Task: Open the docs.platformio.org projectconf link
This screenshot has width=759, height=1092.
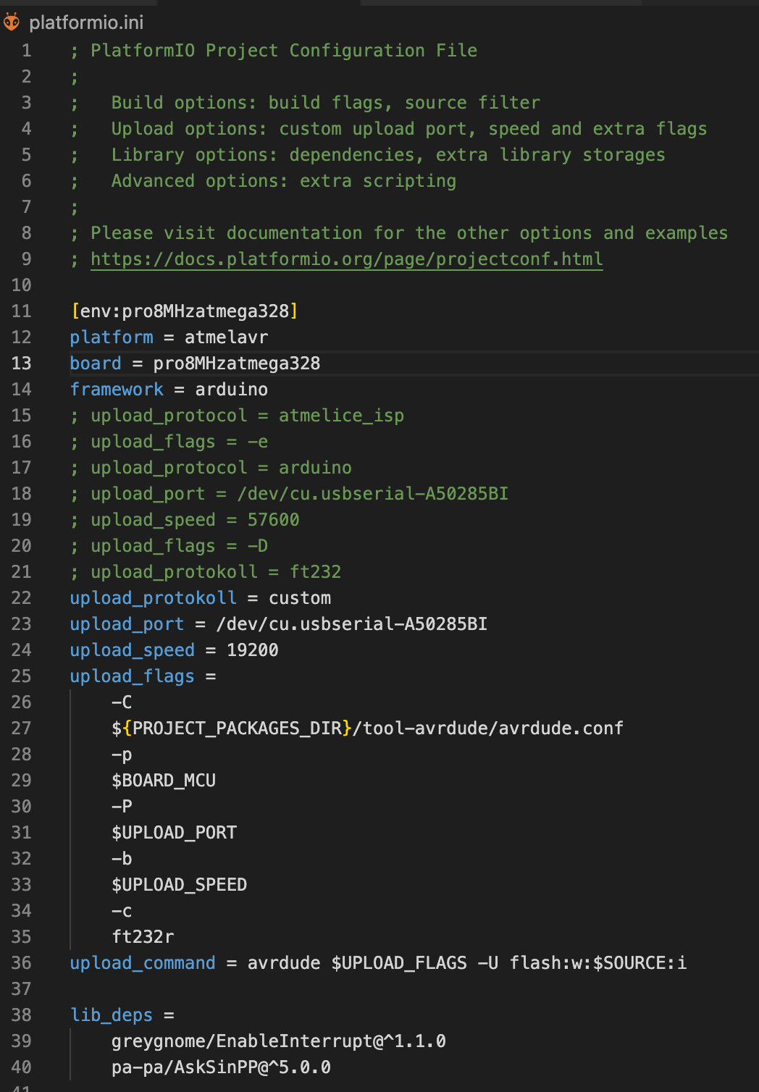Action: tap(346, 259)
